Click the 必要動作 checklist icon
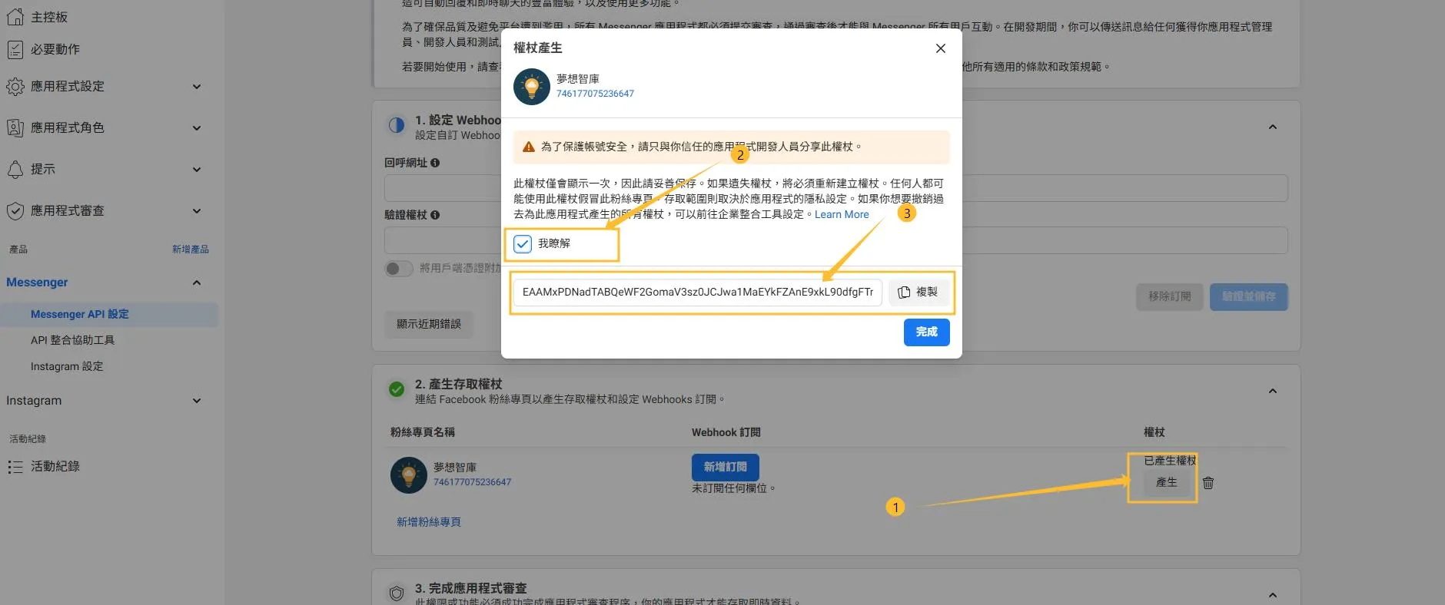 15,50
